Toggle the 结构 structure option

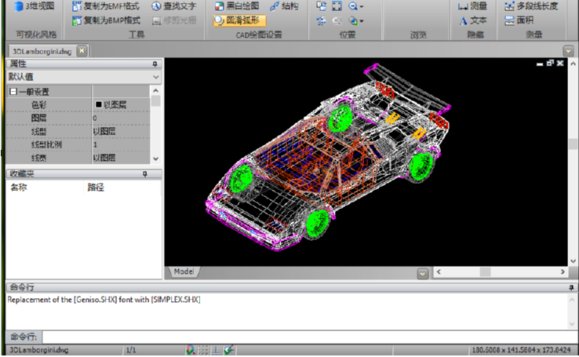pyautogui.click(x=284, y=6)
